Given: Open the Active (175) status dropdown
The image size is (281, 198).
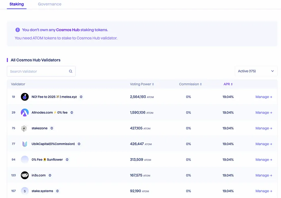Looking at the screenshot, I should pos(256,71).
